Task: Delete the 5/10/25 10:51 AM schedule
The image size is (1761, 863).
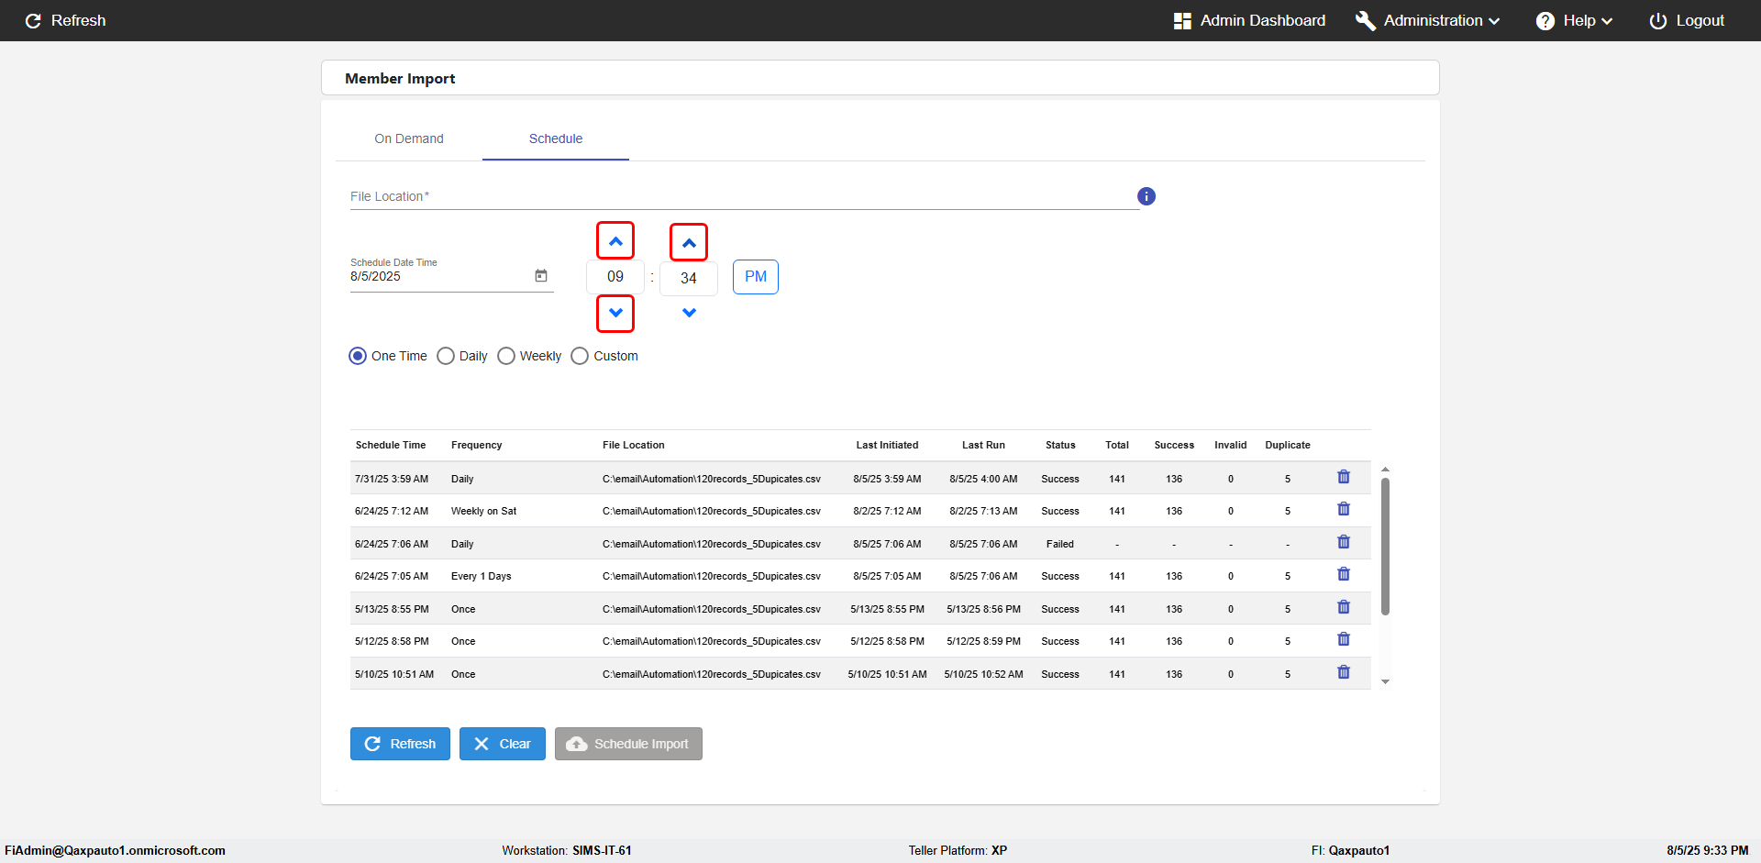Action: [x=1343, y=672]
